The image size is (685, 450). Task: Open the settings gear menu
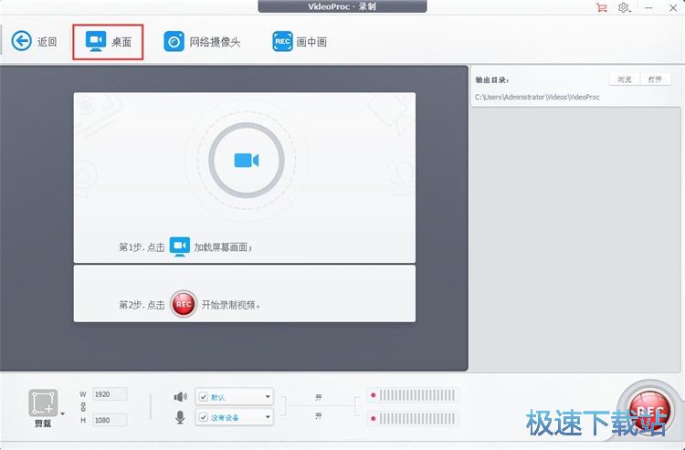pyautogui.click(x=624, y=7)
